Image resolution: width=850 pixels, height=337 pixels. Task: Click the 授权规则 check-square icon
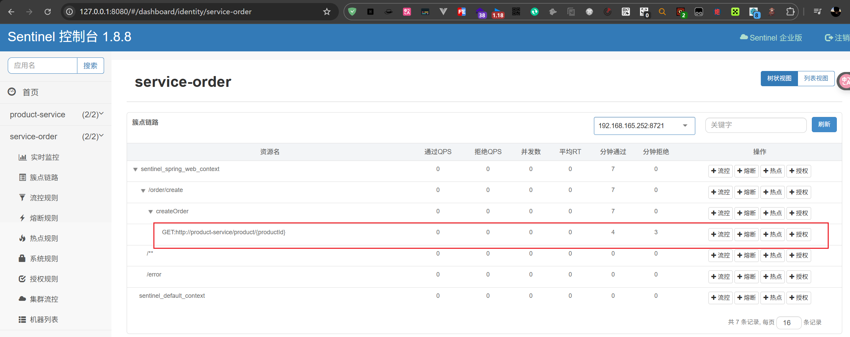pos(22,279)
